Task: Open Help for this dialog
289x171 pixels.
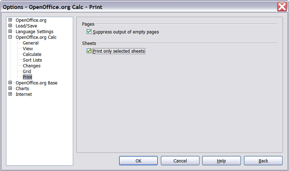Action: [x=221, y=161]
